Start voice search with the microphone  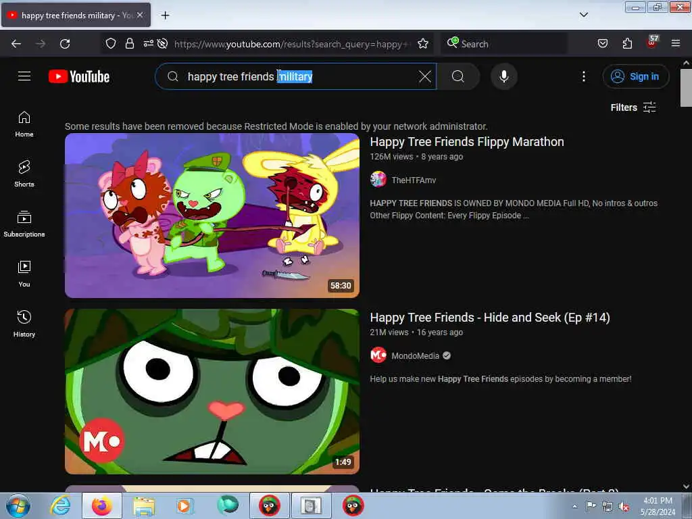503,76
